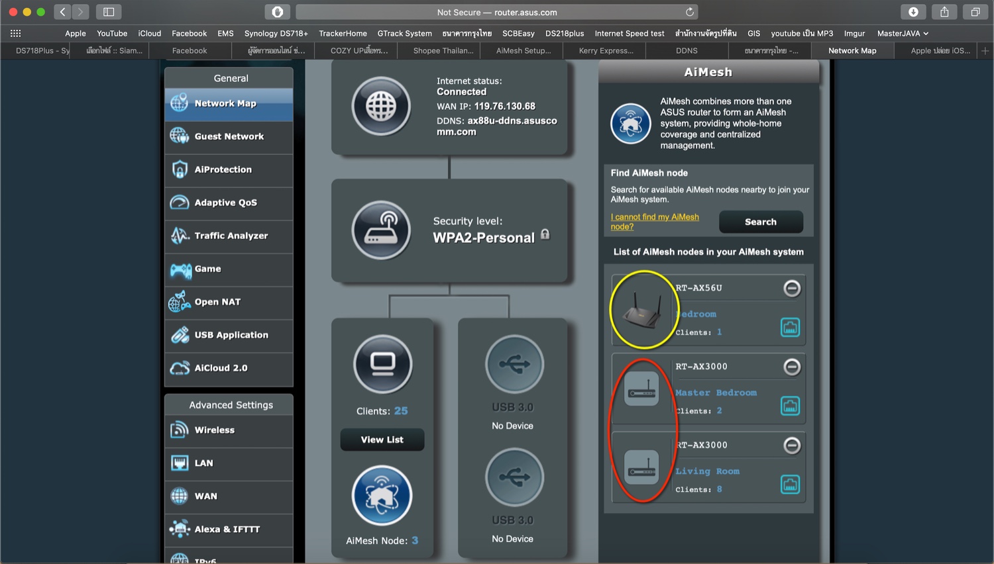This screenshot has height=564, width=994.
Task: Switch to the Facebook tab
Action: [x=190, y=50]
